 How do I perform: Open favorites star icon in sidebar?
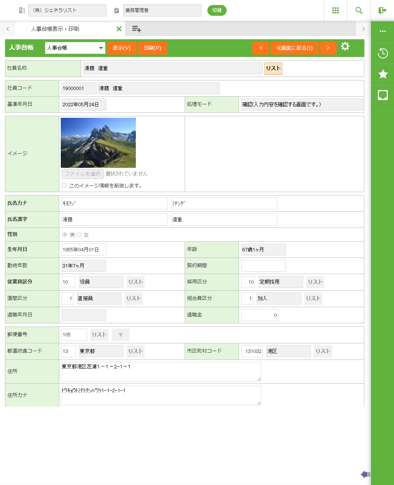tap(382, 74)
